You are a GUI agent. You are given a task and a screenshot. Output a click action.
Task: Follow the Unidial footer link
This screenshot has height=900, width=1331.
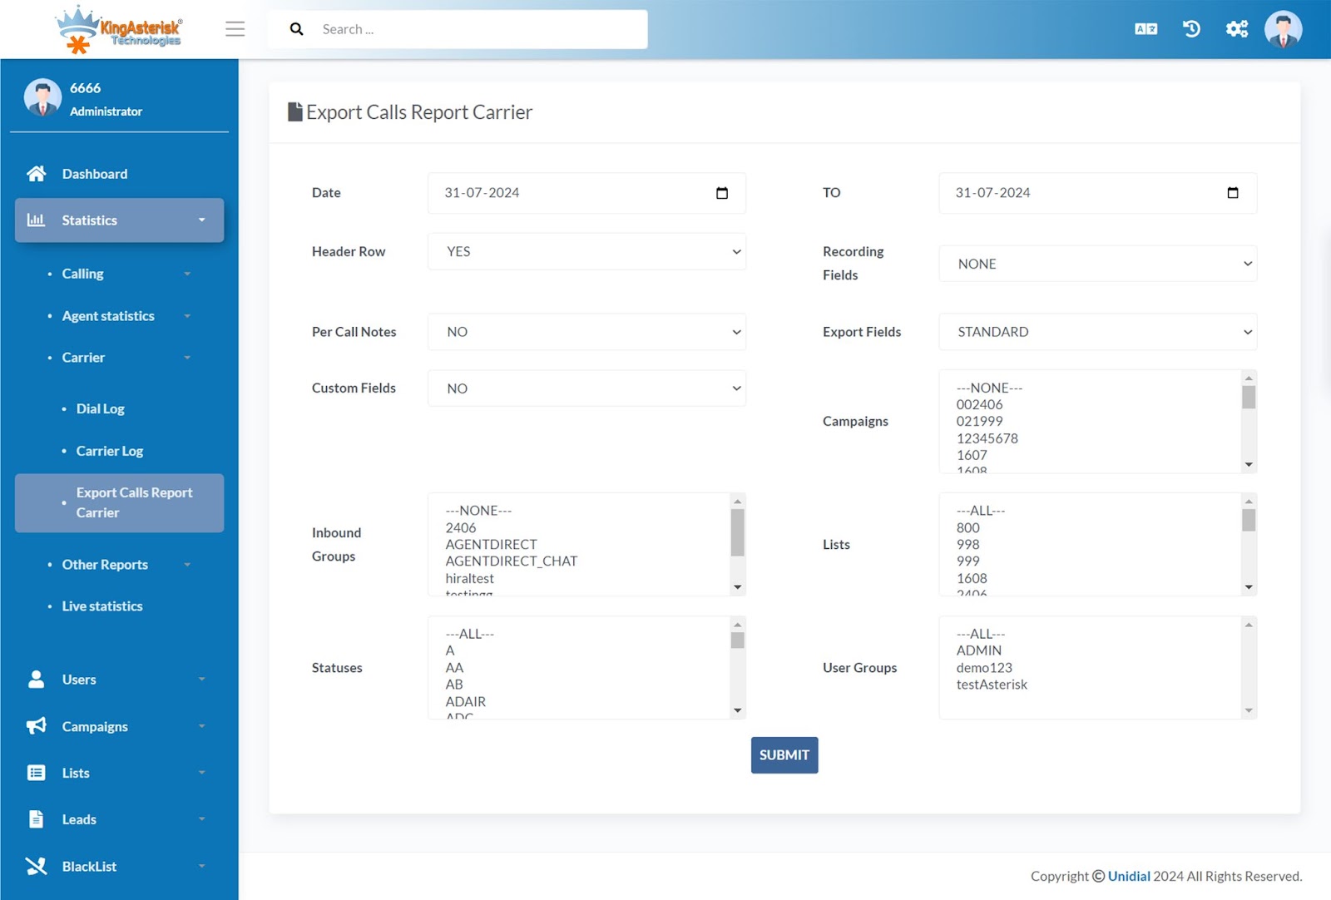click(x=1129, y=876)
